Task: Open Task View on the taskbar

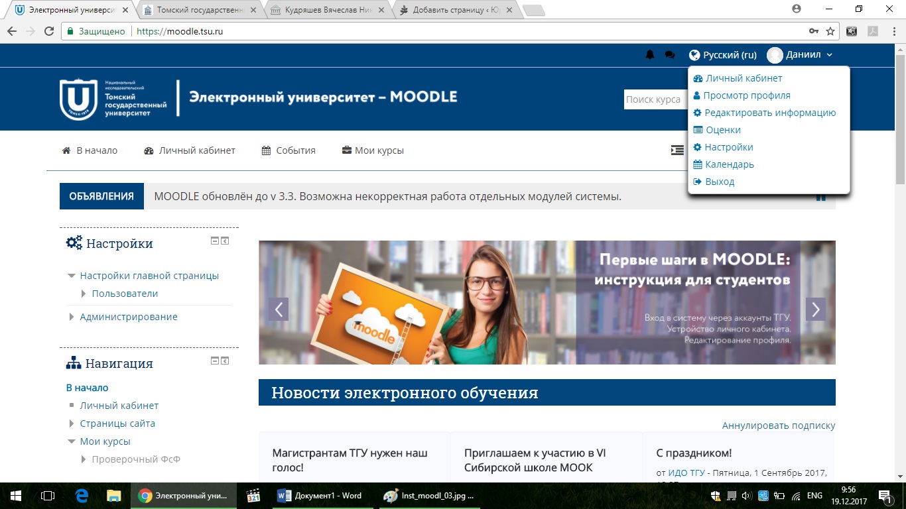Action: (x=48, y=495)
